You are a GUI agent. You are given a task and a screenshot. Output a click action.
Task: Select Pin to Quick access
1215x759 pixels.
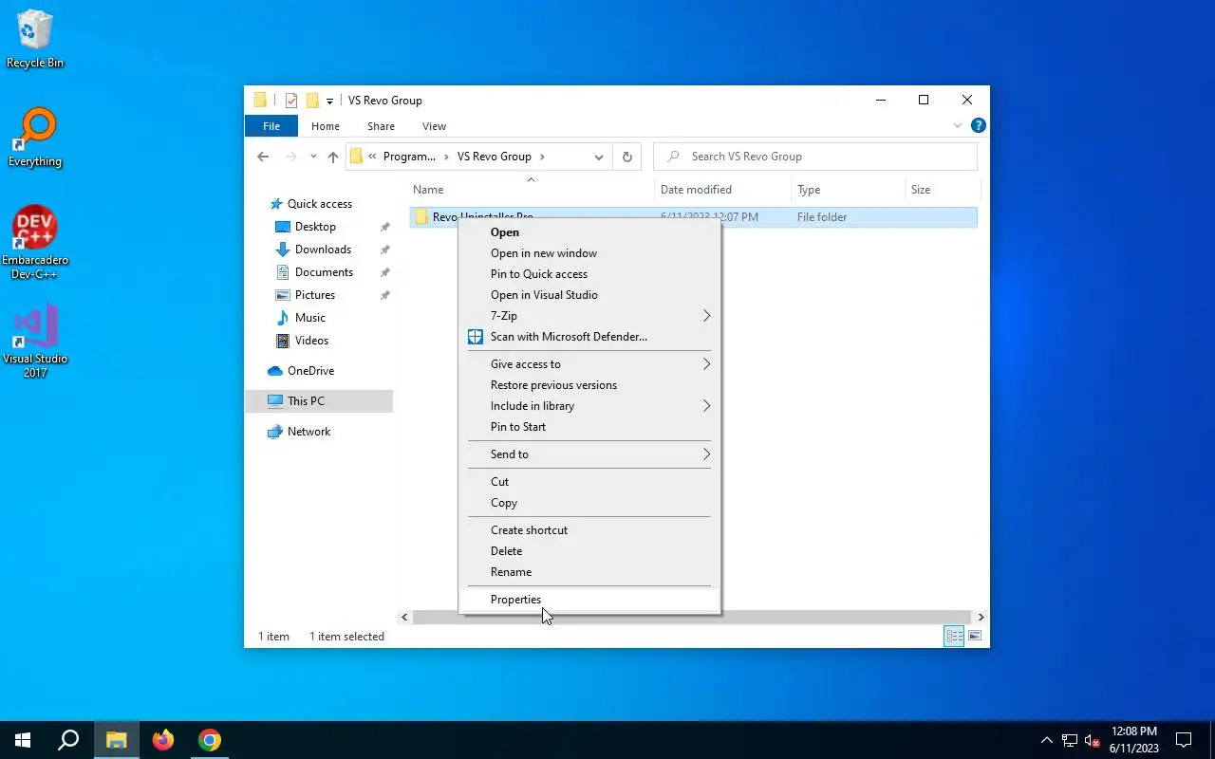pyautogui.click(x=589, y=274)
